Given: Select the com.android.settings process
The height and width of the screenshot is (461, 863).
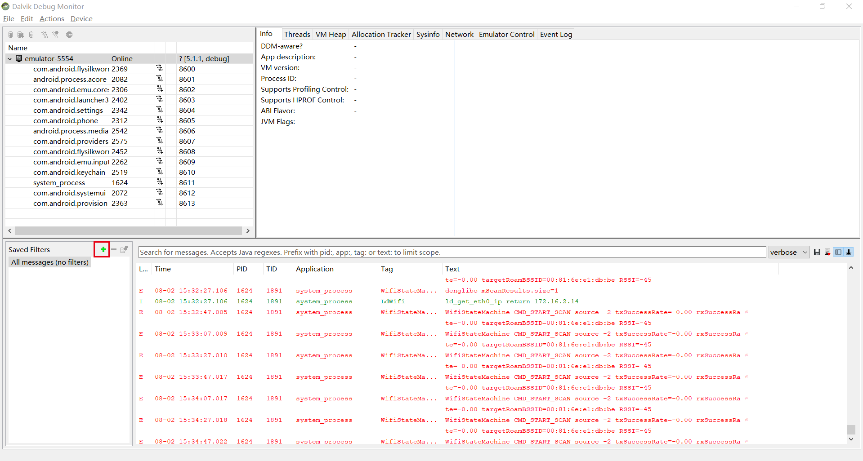Looking at the screenshot, I should click(x=129, y=110).
